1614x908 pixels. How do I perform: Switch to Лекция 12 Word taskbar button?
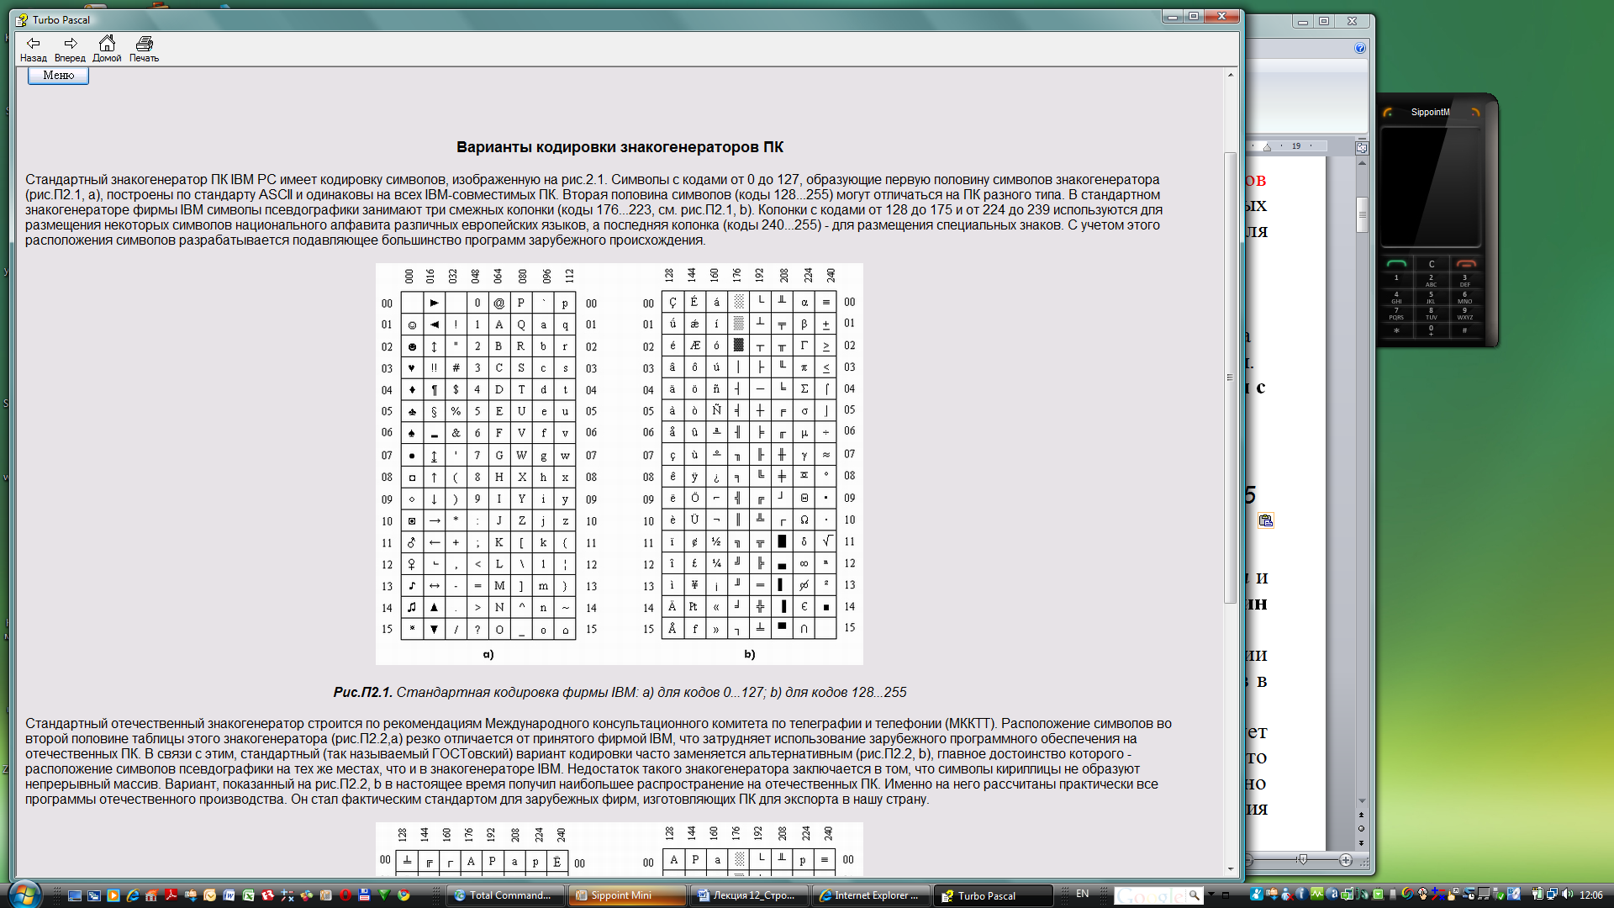click(x=749, y=895)
